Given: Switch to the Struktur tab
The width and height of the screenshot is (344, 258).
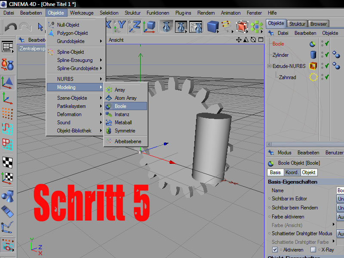Looking at the screenshot, I should [297, 24].
